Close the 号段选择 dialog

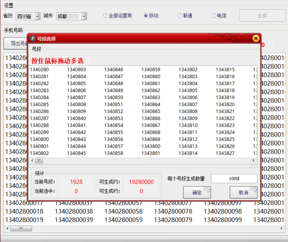coord(256,38)
